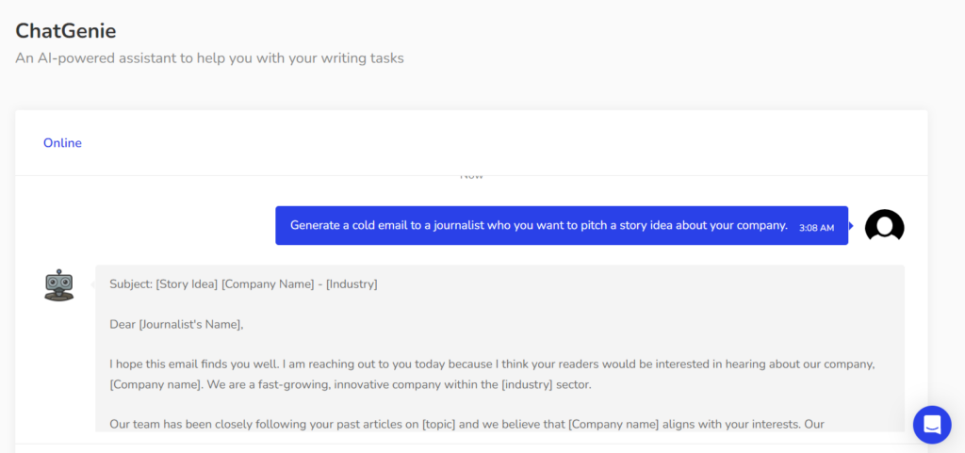Click the [Story Idea] placeholder in subject

pyautogui.click(x=187, y=283)
